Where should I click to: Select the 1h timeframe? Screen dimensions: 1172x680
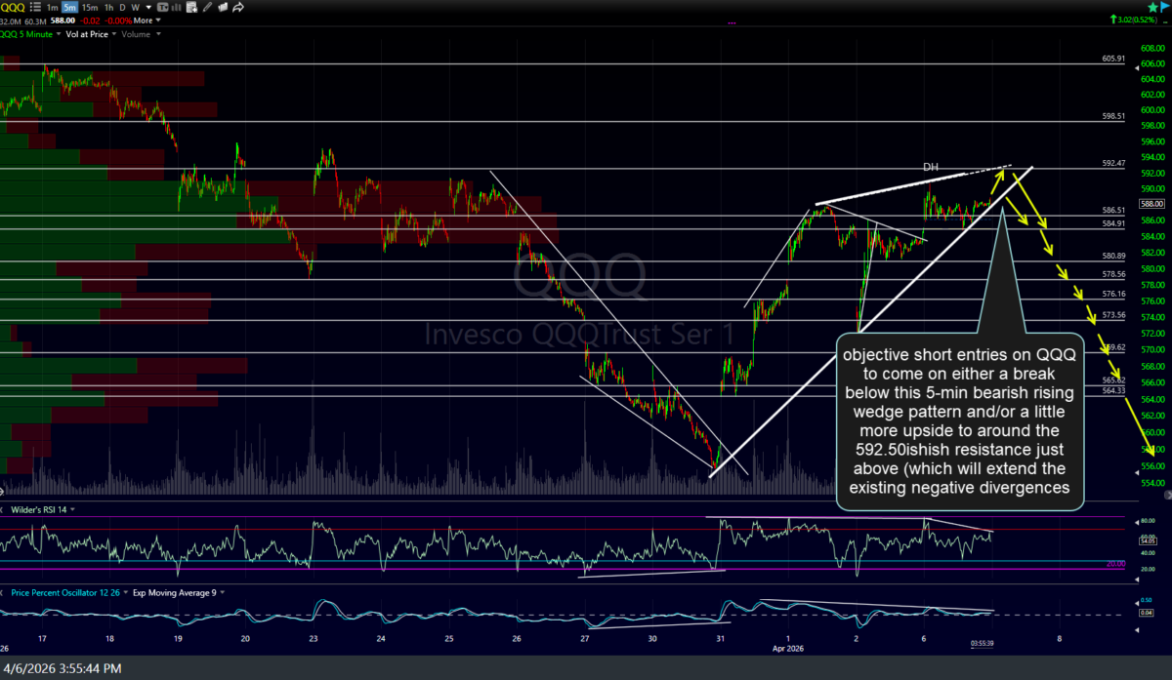tap(110, 7)
